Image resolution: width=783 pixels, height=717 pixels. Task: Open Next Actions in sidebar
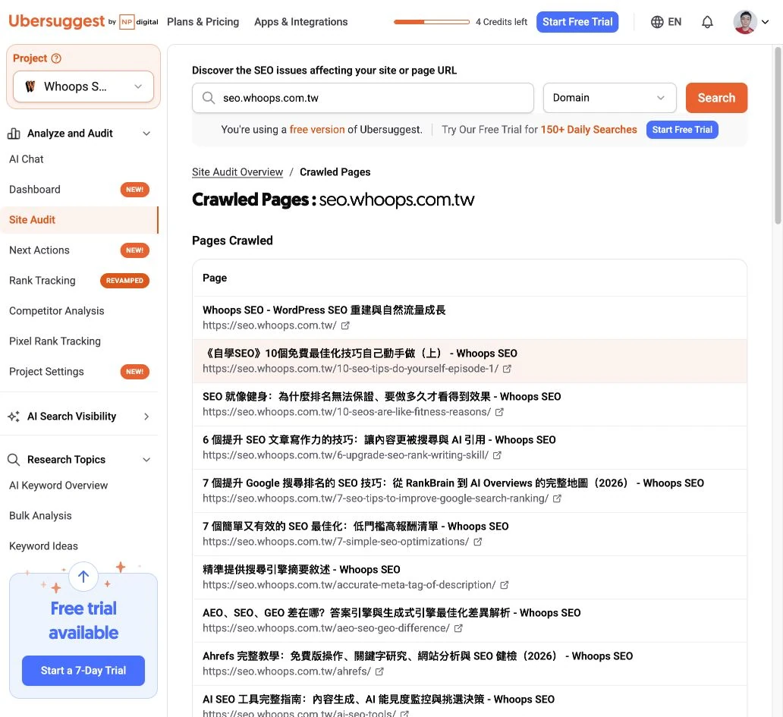tap(39, 250)
